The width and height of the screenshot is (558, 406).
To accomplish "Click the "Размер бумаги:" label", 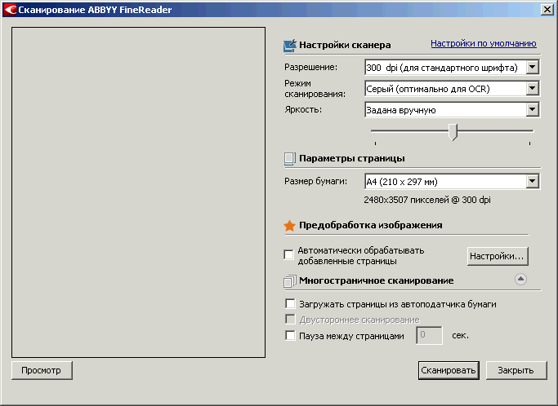I will pyautogui.click(x=315, y=181).
